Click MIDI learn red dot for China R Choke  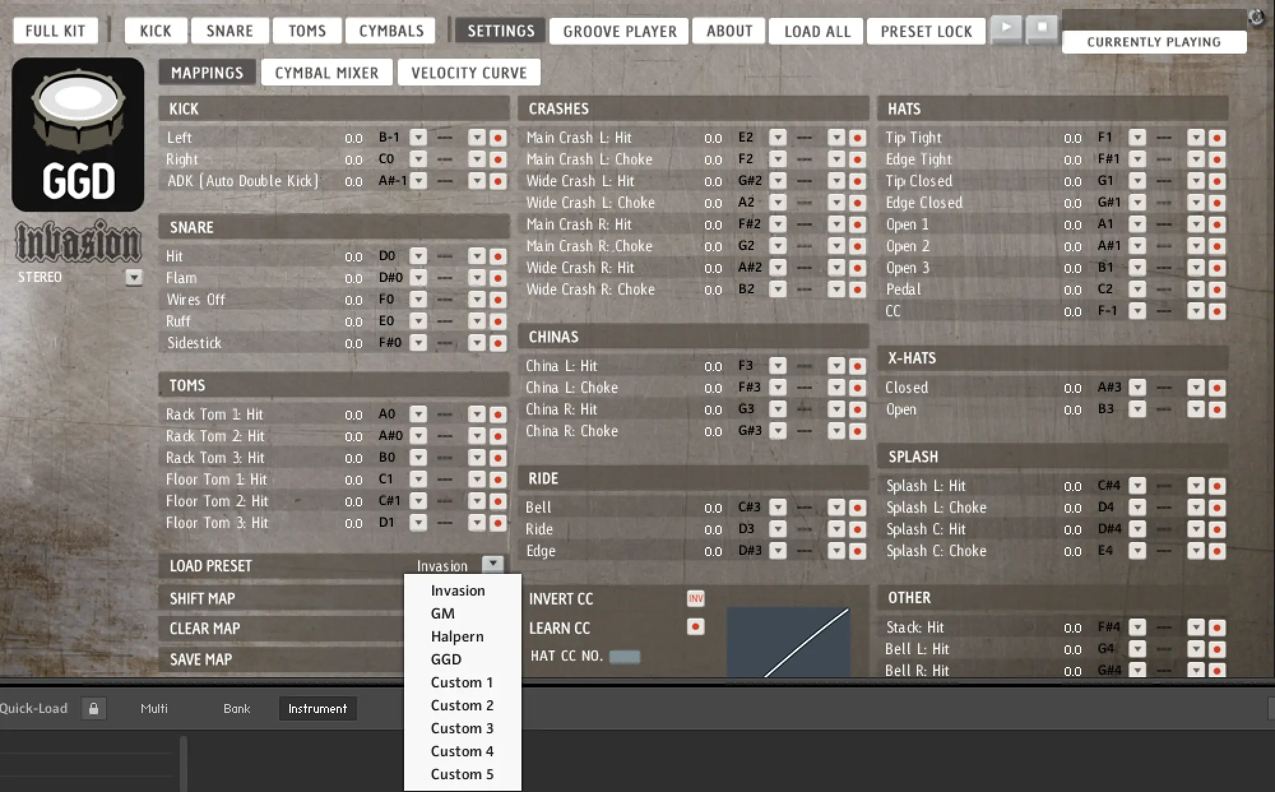pyautogui.click(x=857, y=431)
